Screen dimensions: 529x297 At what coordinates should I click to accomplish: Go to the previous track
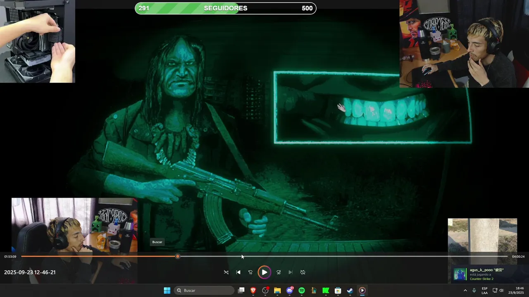coord(238,272)
